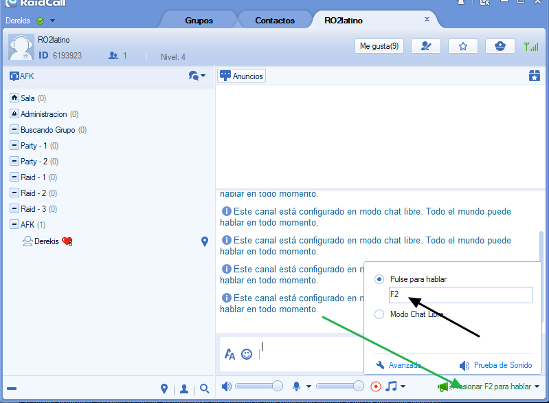This screenshot has height=403, width=549.
Task: Click the F2 hotkey input field
Action: click(x=460, y=295)
